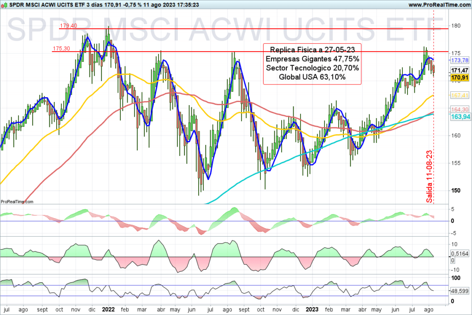Click the 'feb' label right after 2023
472x315 pixels.
[329, 309]
